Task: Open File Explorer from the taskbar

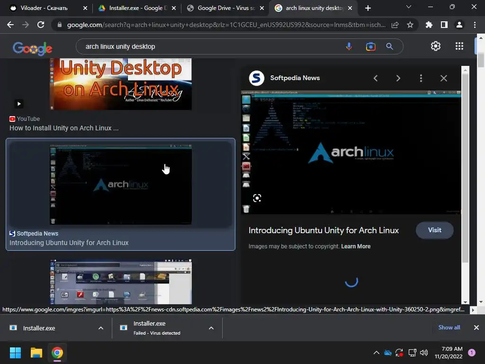Action: pyautogui.click(x=36, y=353)
